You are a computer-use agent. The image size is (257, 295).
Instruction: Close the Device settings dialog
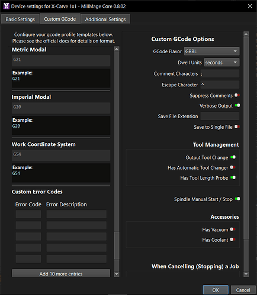coord(250,6)
